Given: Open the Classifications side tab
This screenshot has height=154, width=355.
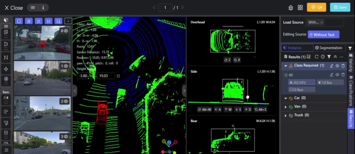Looking at the screenshot, I should (x=351, y=91).
